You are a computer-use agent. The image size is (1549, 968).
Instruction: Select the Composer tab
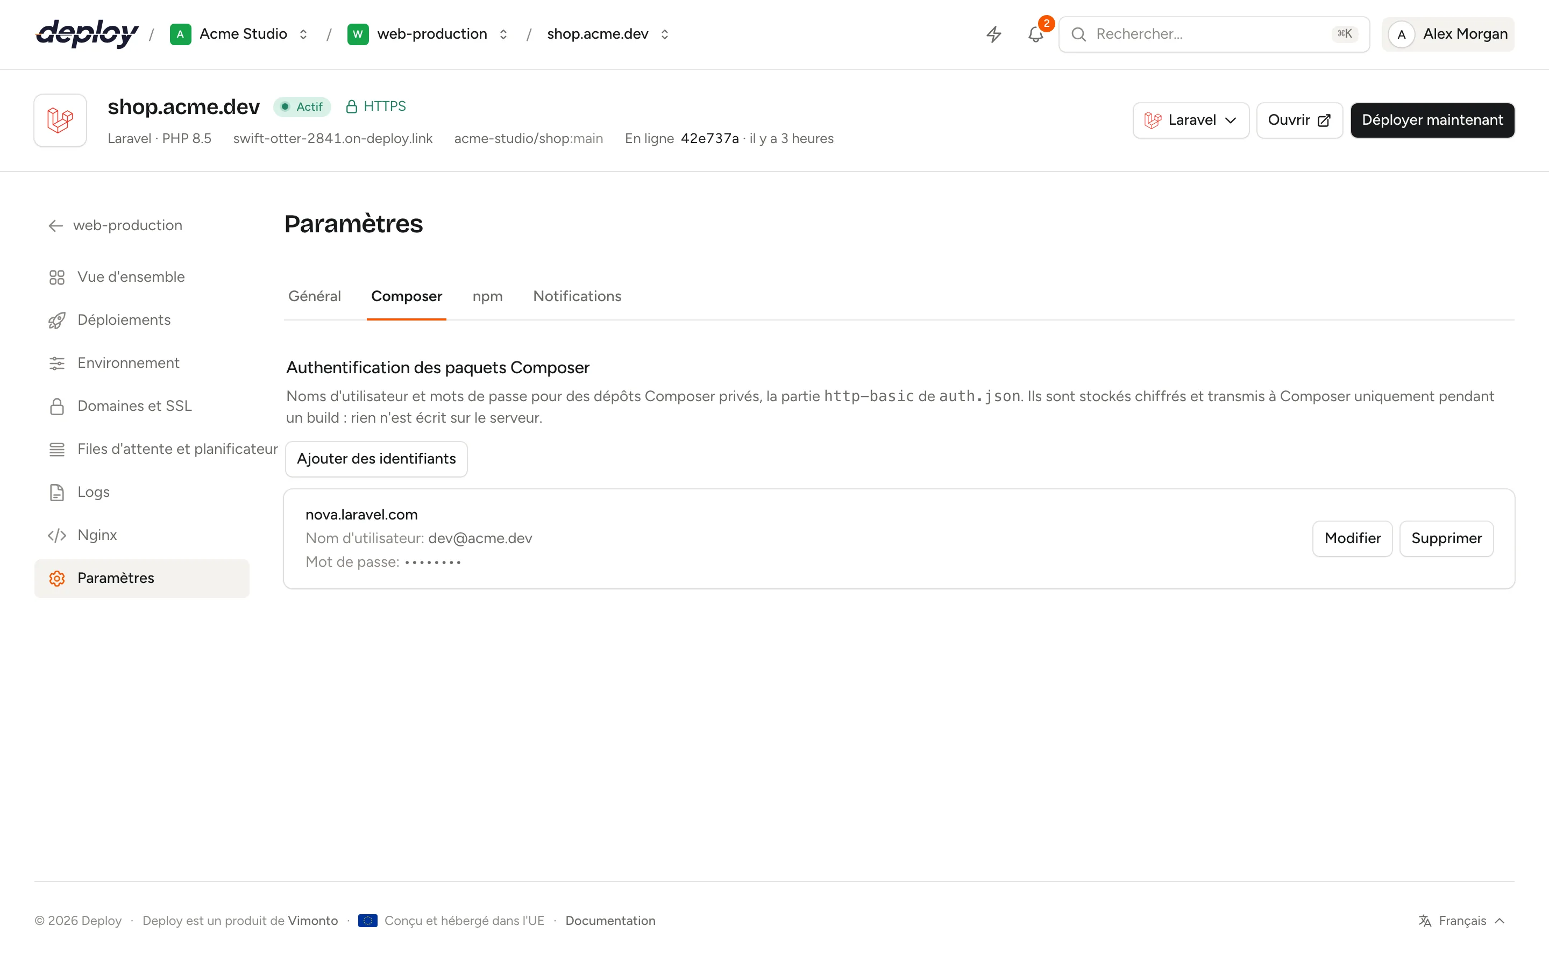click(x=407, y=296)
